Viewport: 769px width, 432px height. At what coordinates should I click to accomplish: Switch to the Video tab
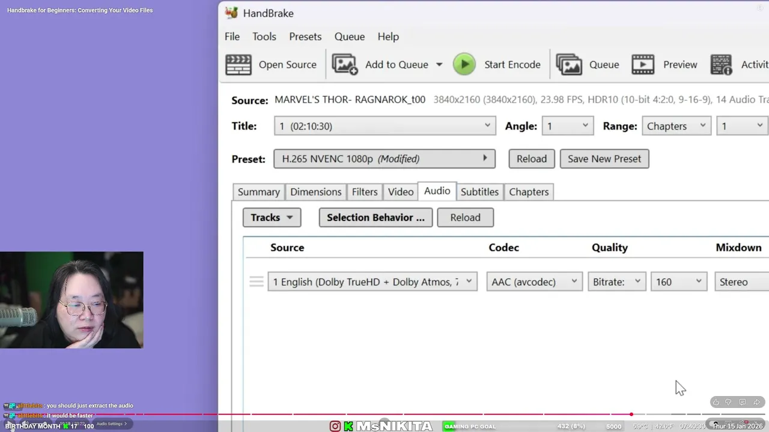pos(401,192)
